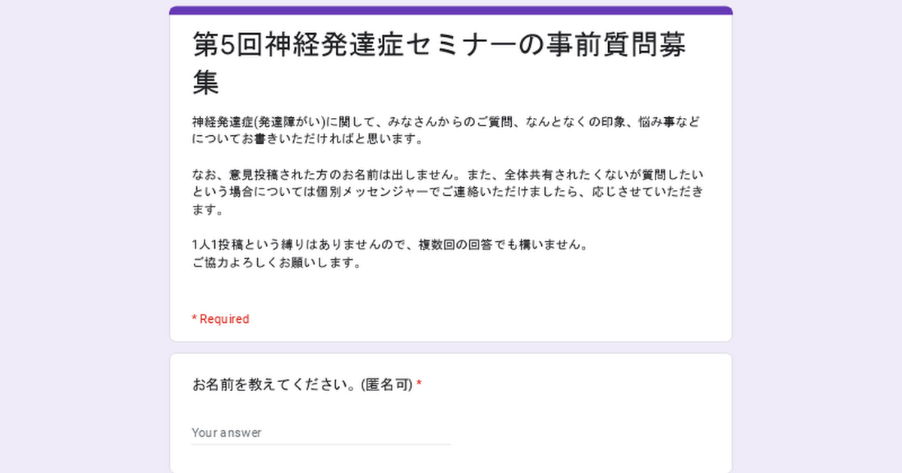Click the line ending 応じさせていただき
Viewport: 902px width, 473px height.
point(447,192)
